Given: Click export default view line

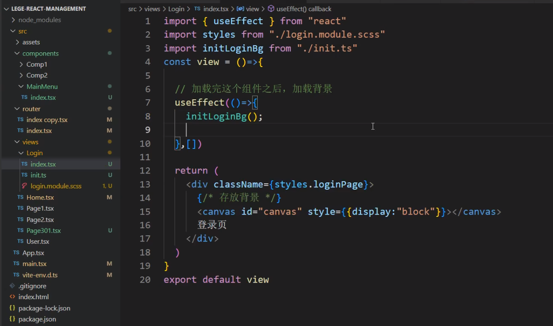Looking at the screenshot, I should [216, 279].
